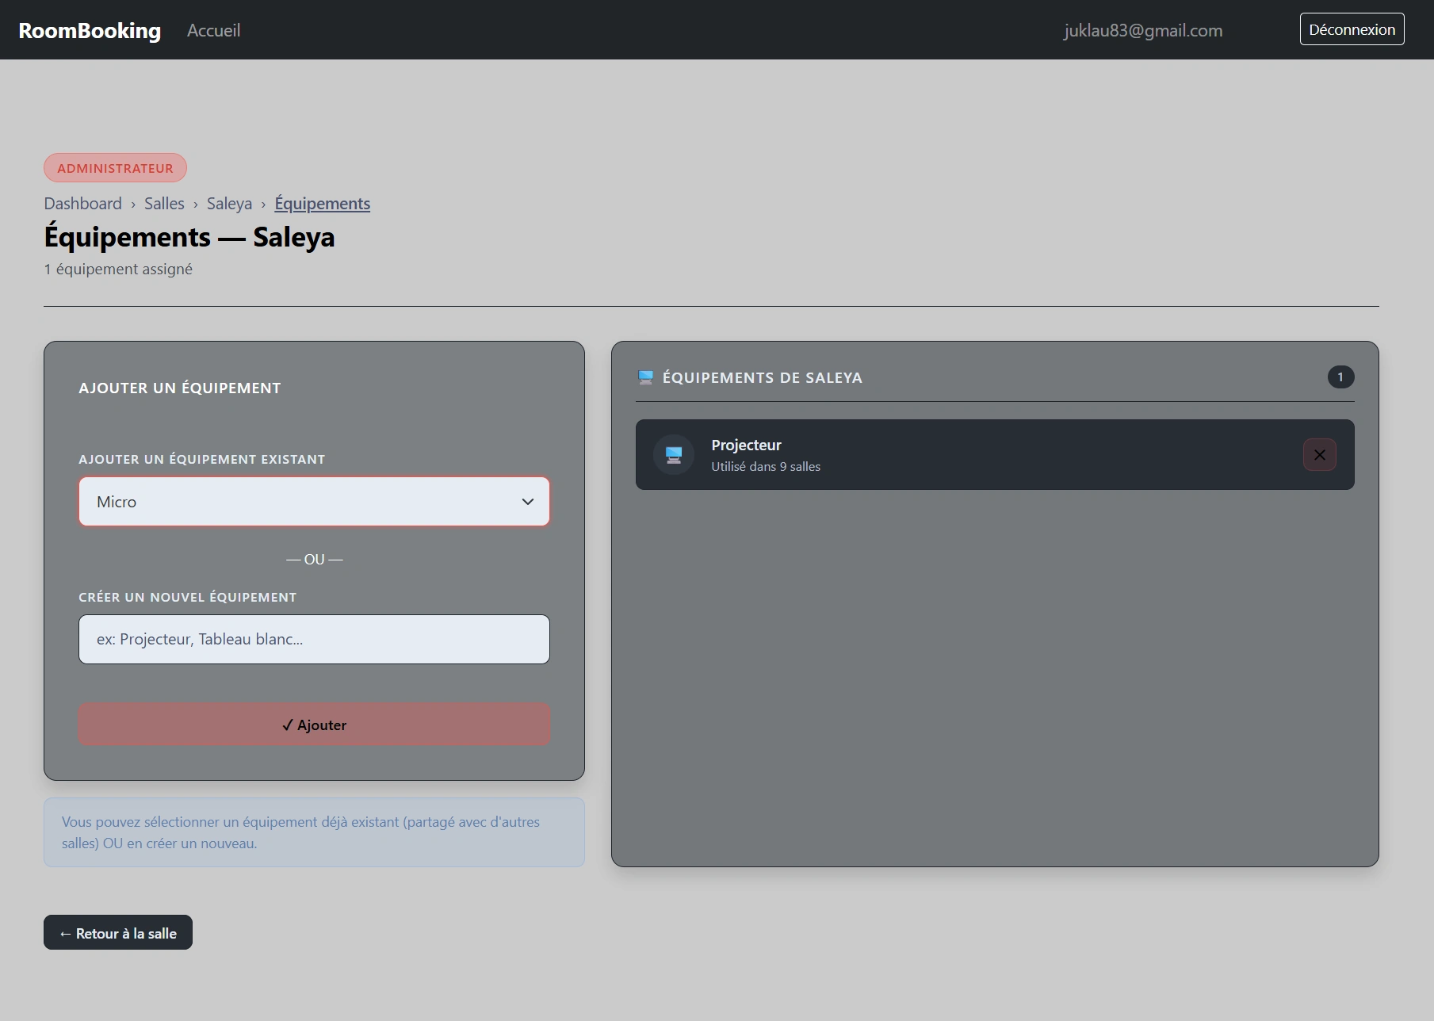Click the monitor icon beside Équipements de Saleya
This screenshot has width=1434, height=1021.
646,377
